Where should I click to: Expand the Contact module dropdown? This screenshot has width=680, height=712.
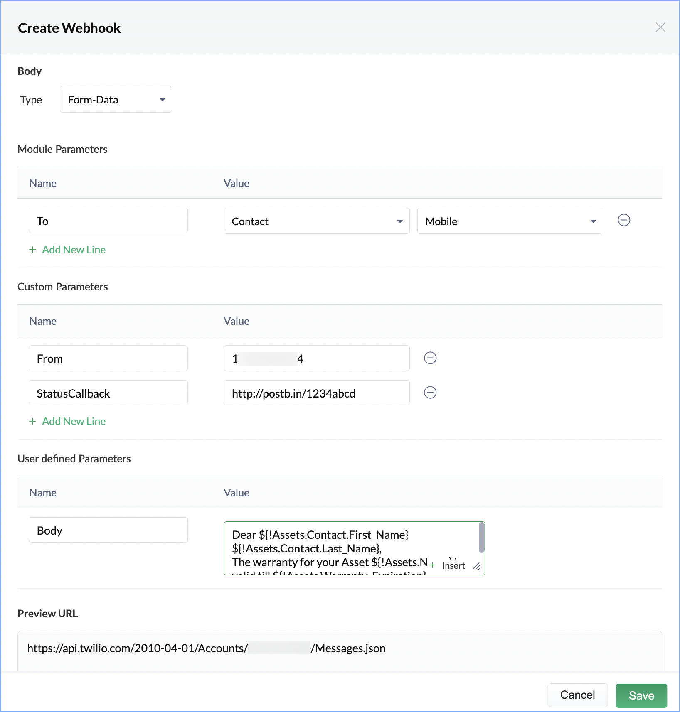pos(316,221)
